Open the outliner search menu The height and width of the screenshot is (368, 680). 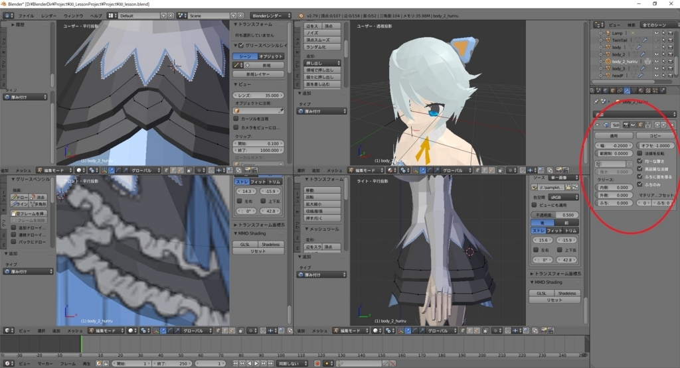point(632,25)
